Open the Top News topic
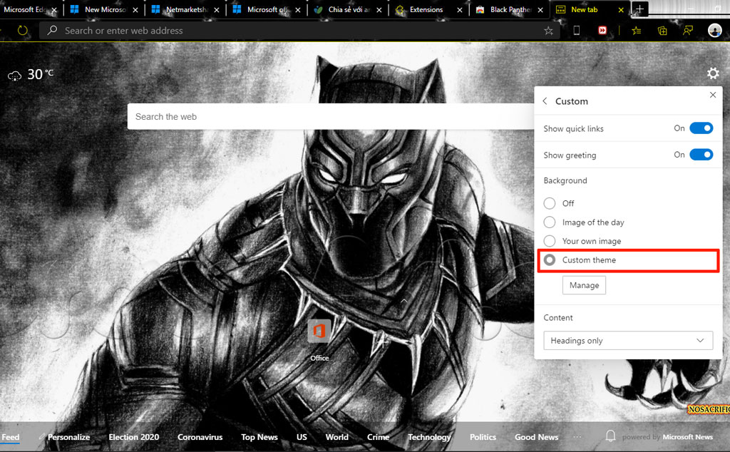730x452 pixels. [x=259, y=436]
